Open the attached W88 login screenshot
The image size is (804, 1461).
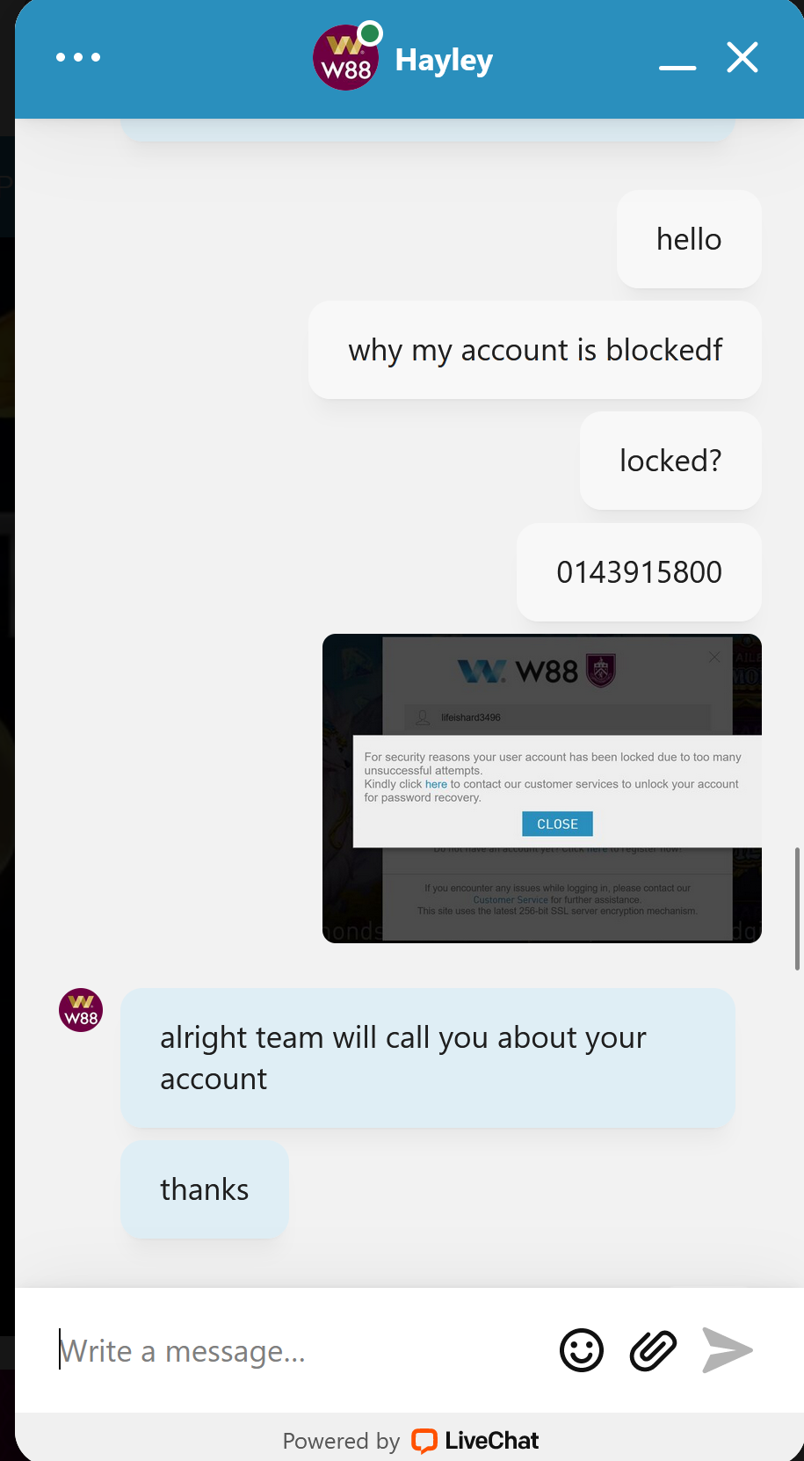click(x=542, y=789)
